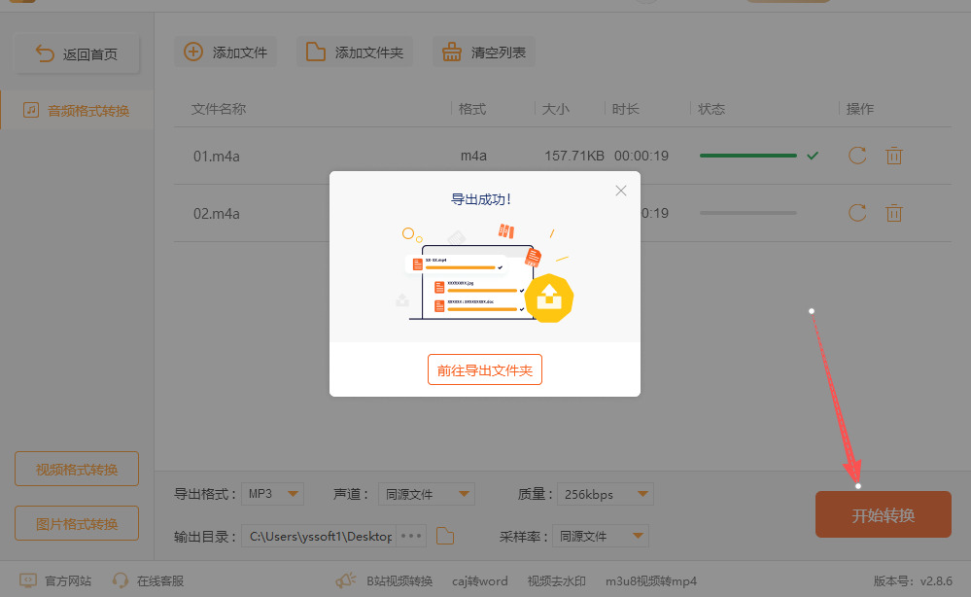Close the 导出成功 dialog
Screen dimensions: 971x597
tap(621, 191)
